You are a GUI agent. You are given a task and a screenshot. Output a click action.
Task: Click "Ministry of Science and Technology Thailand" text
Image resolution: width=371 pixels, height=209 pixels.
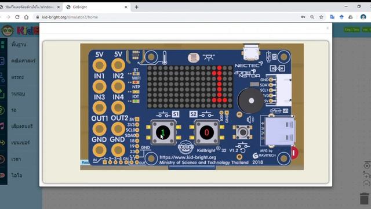pos(203,163)
